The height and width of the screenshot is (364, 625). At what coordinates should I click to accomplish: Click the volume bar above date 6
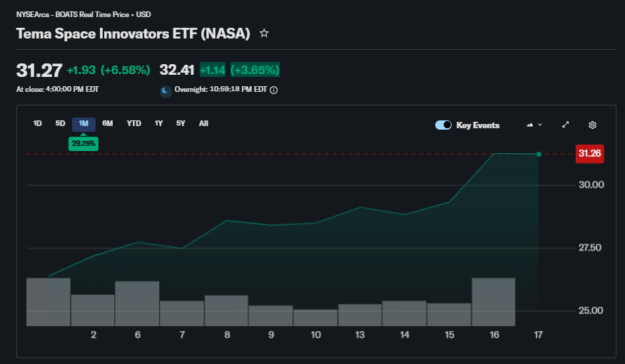tap(137, 303)
